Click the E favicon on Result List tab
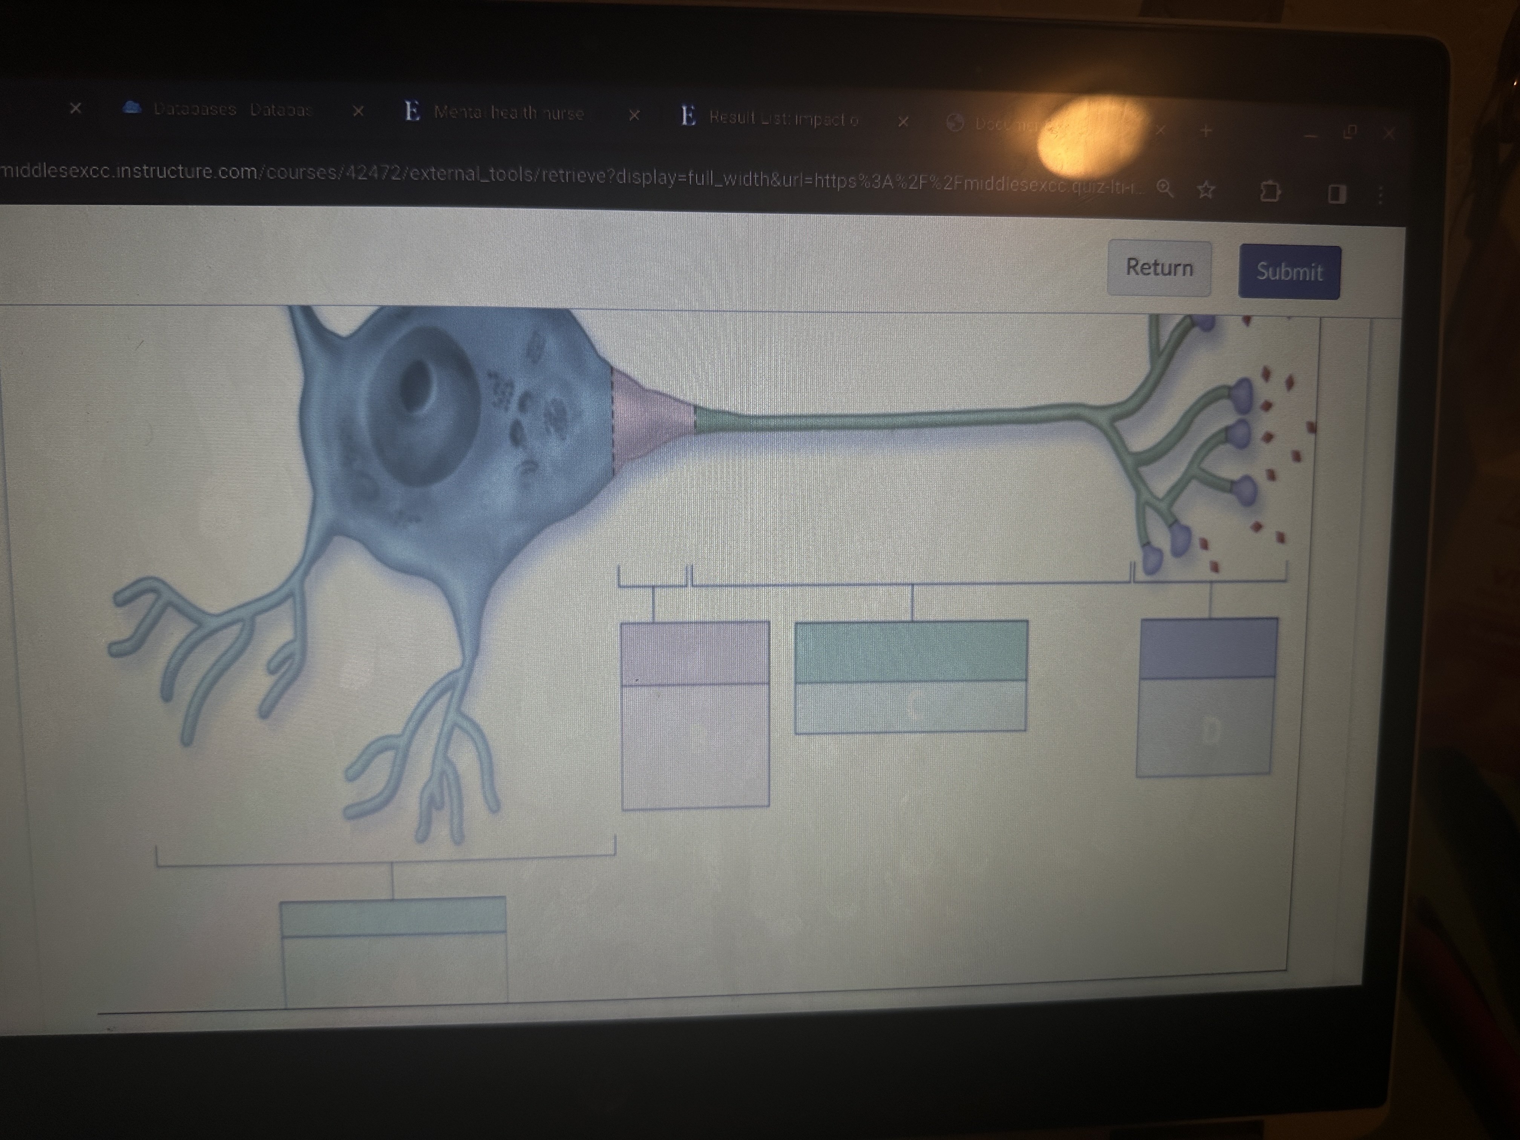The height and width of the screenshot is (1140, 1520). [688, 115]
